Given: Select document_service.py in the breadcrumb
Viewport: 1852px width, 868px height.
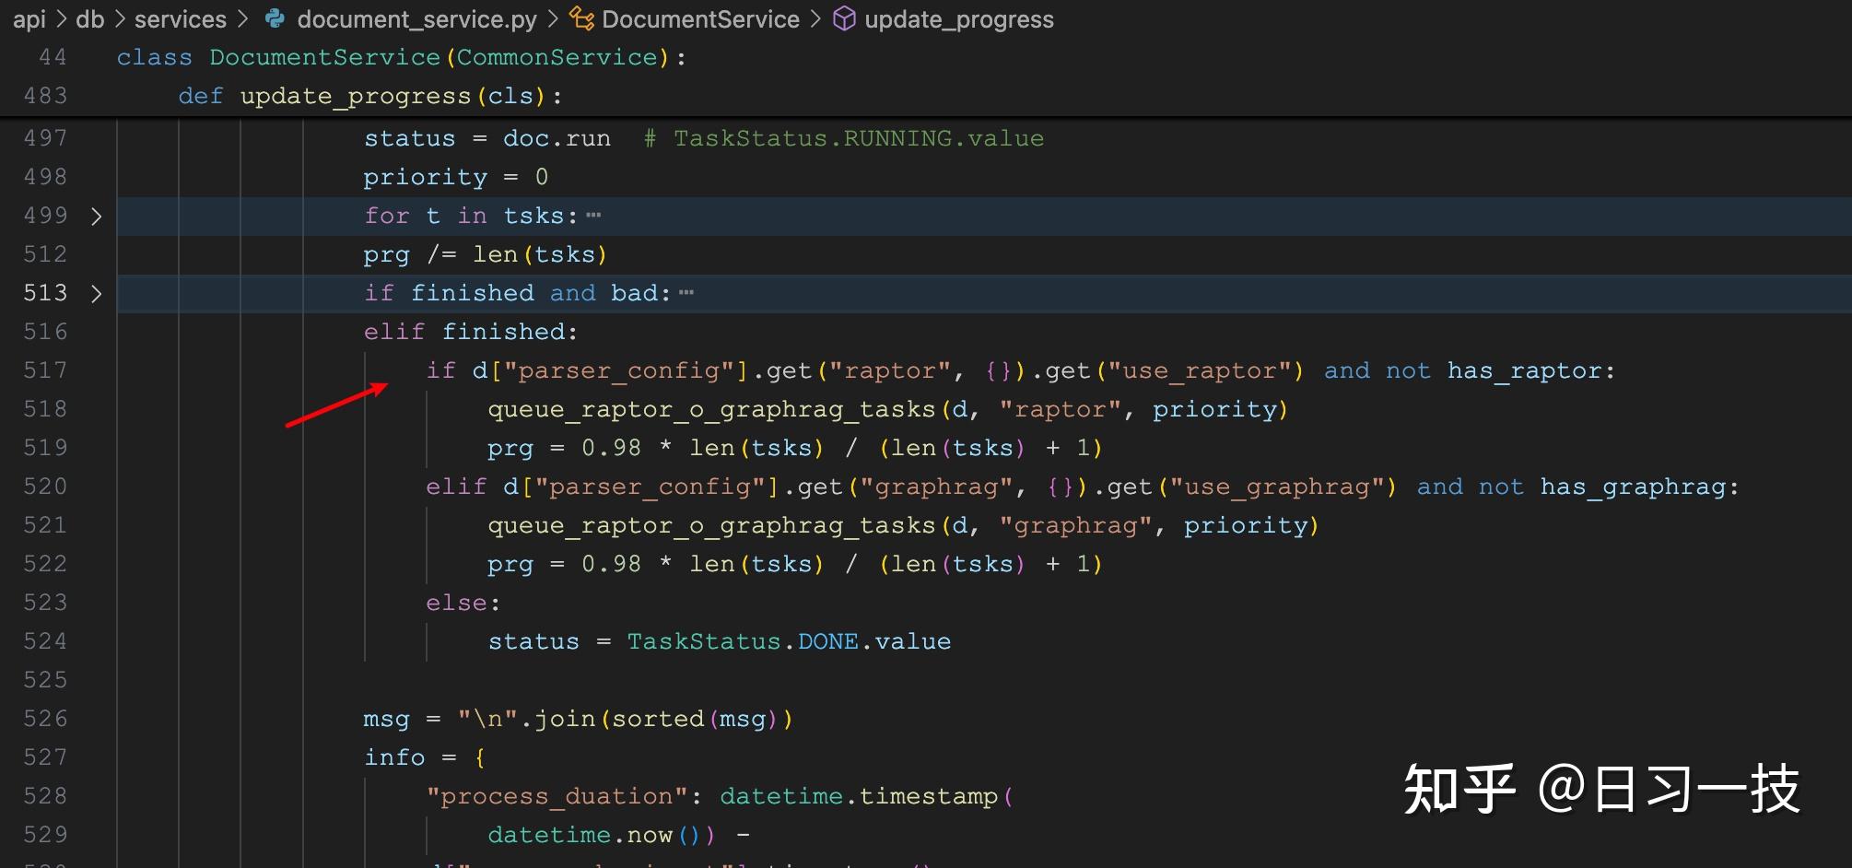Looking at the screenshot, I should tap(416, 19).
